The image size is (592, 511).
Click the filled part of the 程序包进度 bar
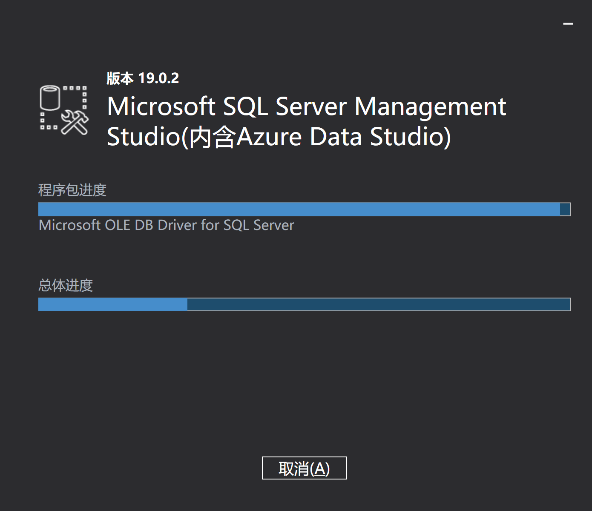point(298,210)
